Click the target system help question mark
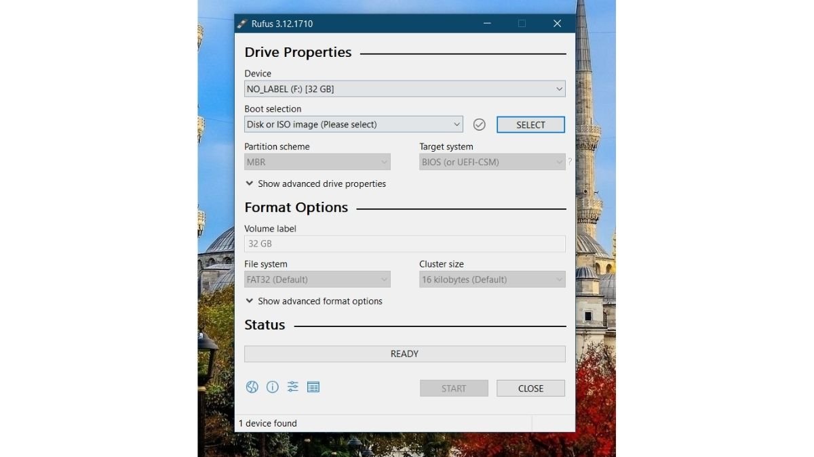 570,162
